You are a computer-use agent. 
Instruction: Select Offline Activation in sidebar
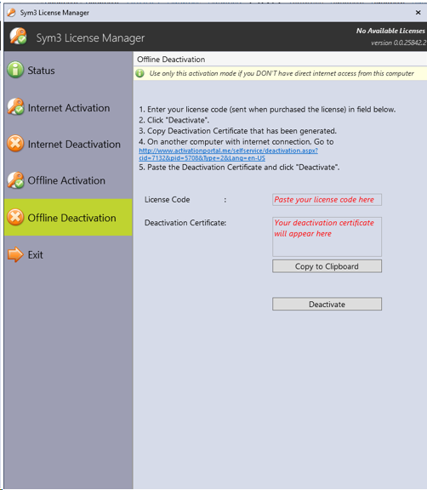coord(66,180)
